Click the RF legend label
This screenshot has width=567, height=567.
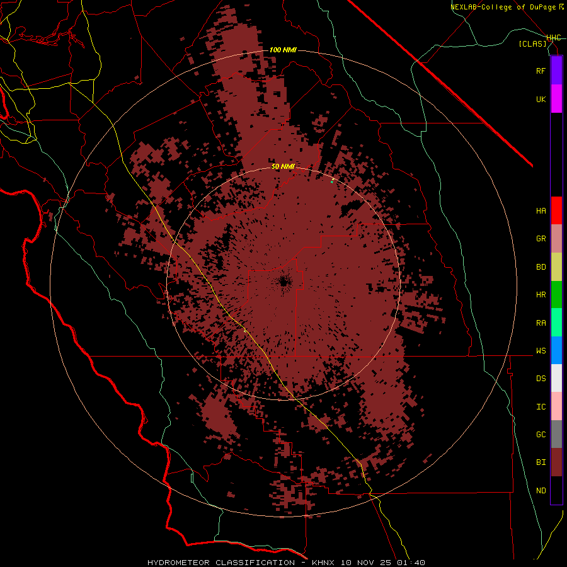pyautogui.click(x=541, y=71)
